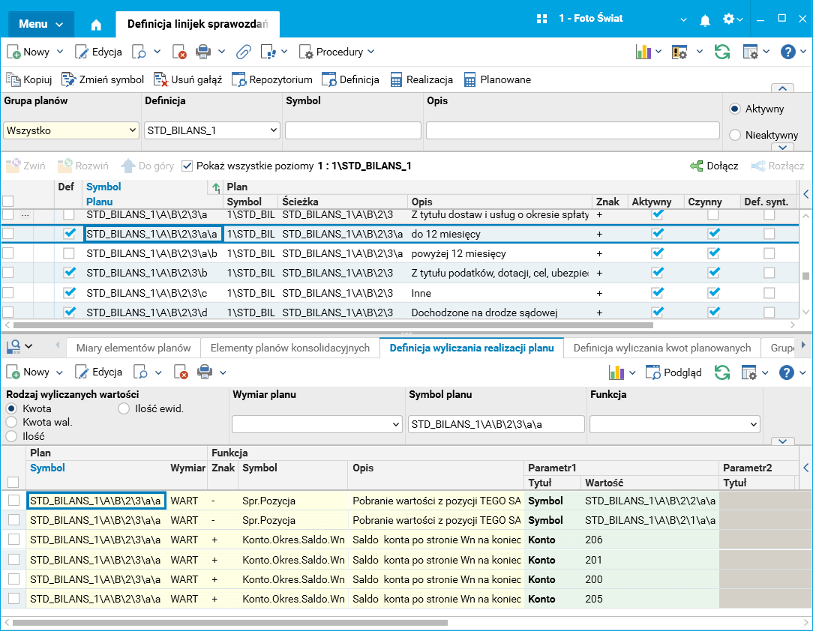813x631 pixels.
Task: Open the Menu dropdown
Action: [x=41, y=24]
